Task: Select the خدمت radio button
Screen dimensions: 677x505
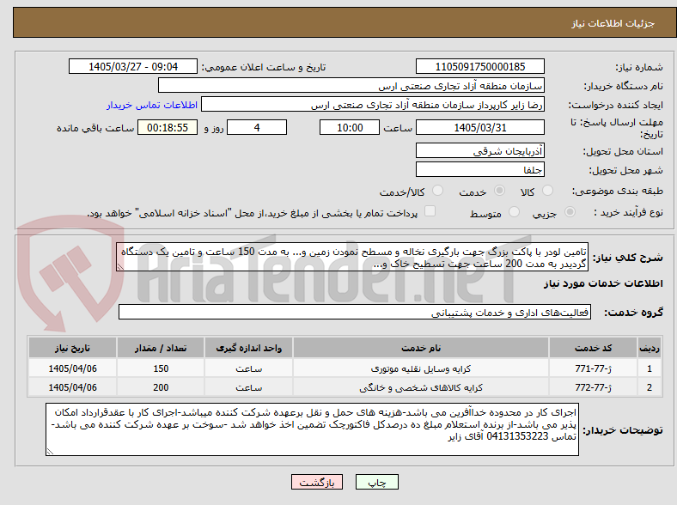Action: click(x=499, y=191)
